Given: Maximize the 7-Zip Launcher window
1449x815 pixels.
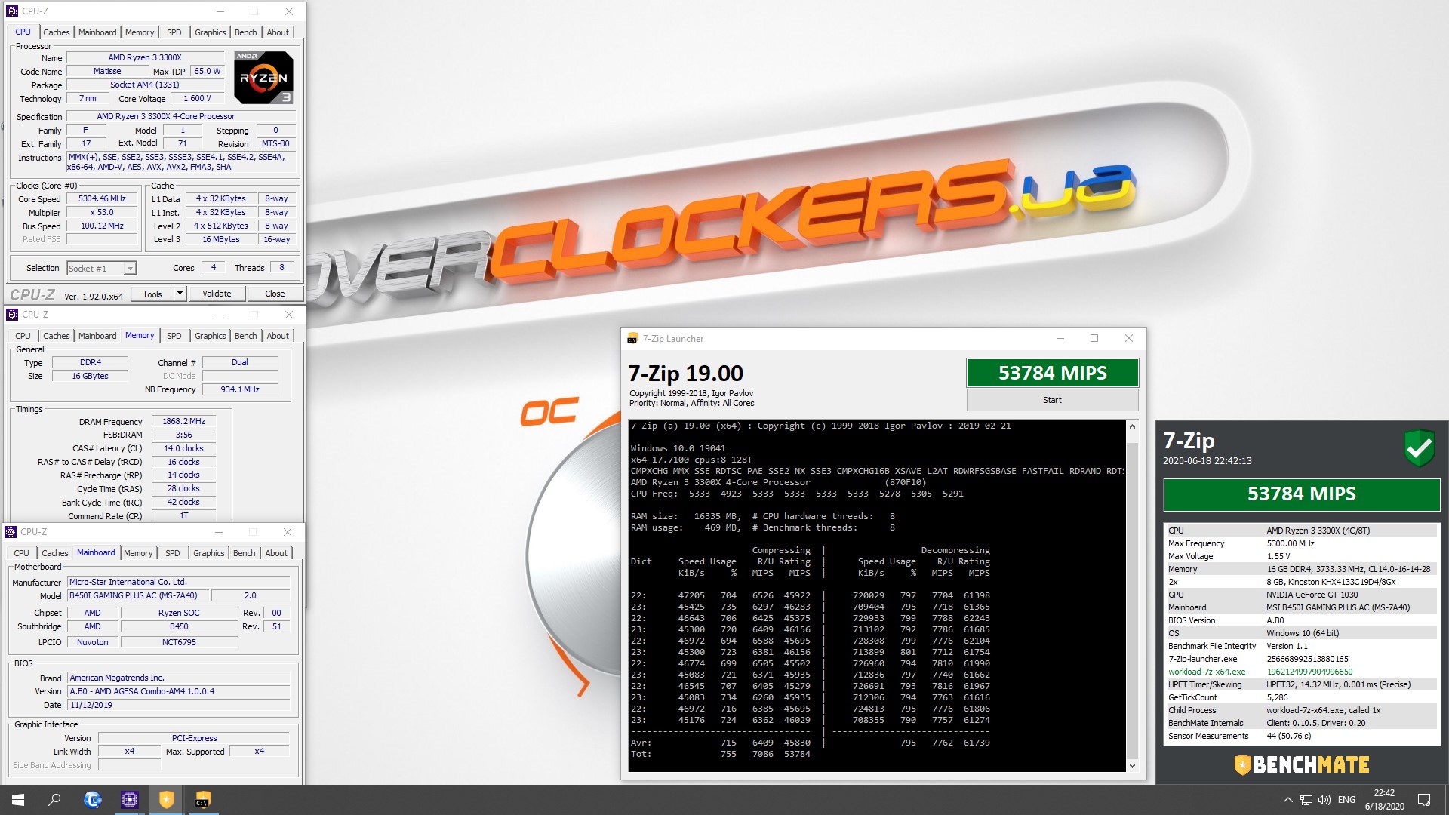Looking at the screenshot, I should 1094,338.
